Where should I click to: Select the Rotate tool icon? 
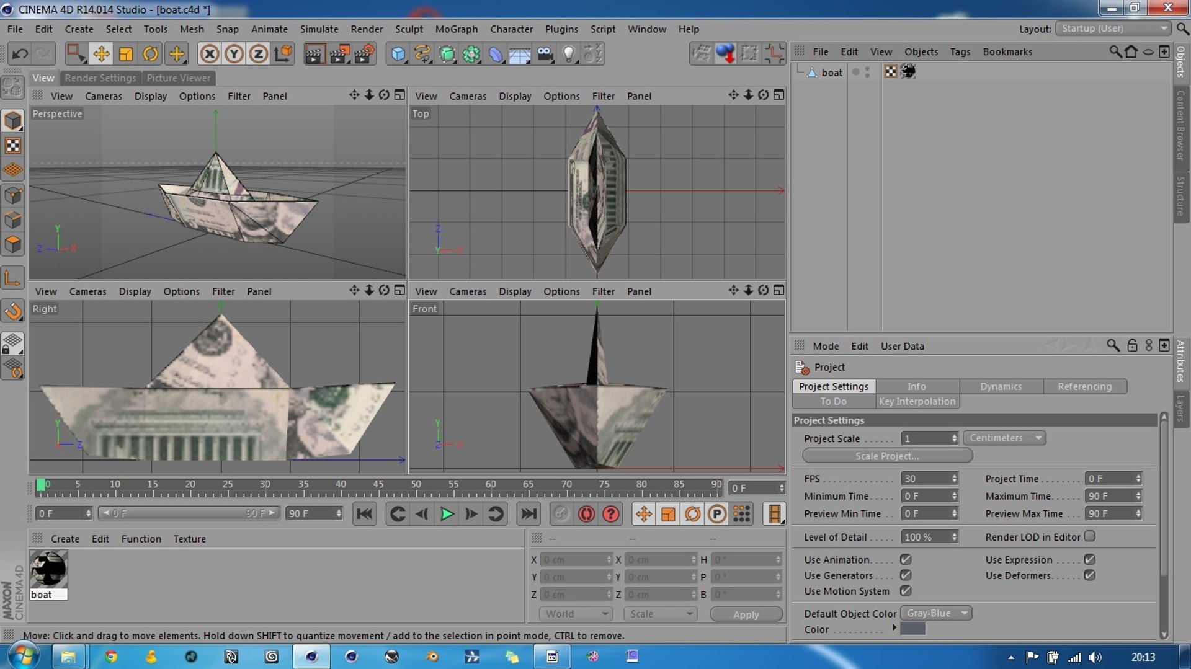pyautogui.click(x=150, y=54)
